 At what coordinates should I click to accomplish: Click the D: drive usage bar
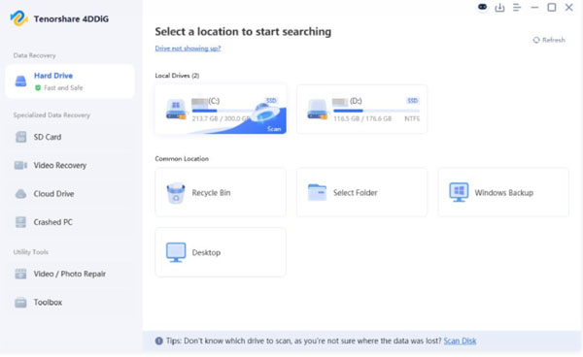click(376, 111)
